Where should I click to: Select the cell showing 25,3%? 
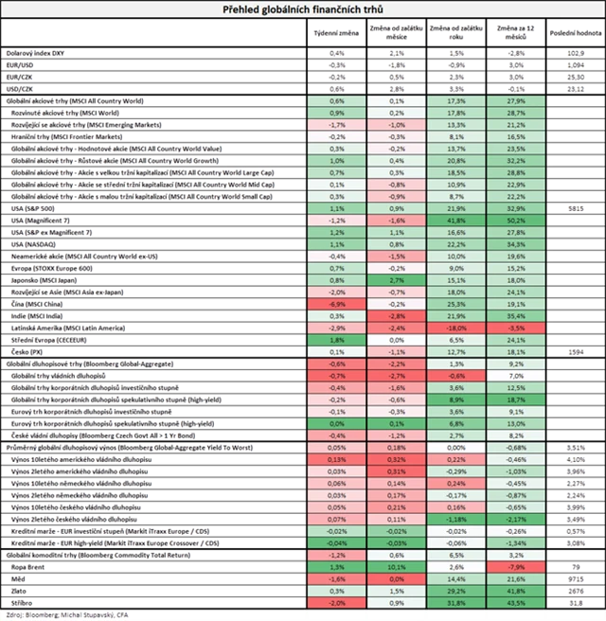pos(456,305)
